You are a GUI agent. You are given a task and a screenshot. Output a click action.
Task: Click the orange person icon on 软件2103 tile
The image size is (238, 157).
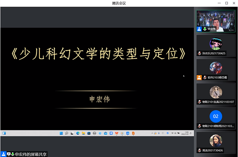click(x=199, y=78)
